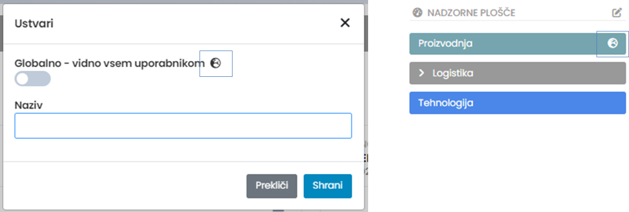Screen dimensions: 629x212
Task: Save with the Shrani button
Action: pos(327,186)
